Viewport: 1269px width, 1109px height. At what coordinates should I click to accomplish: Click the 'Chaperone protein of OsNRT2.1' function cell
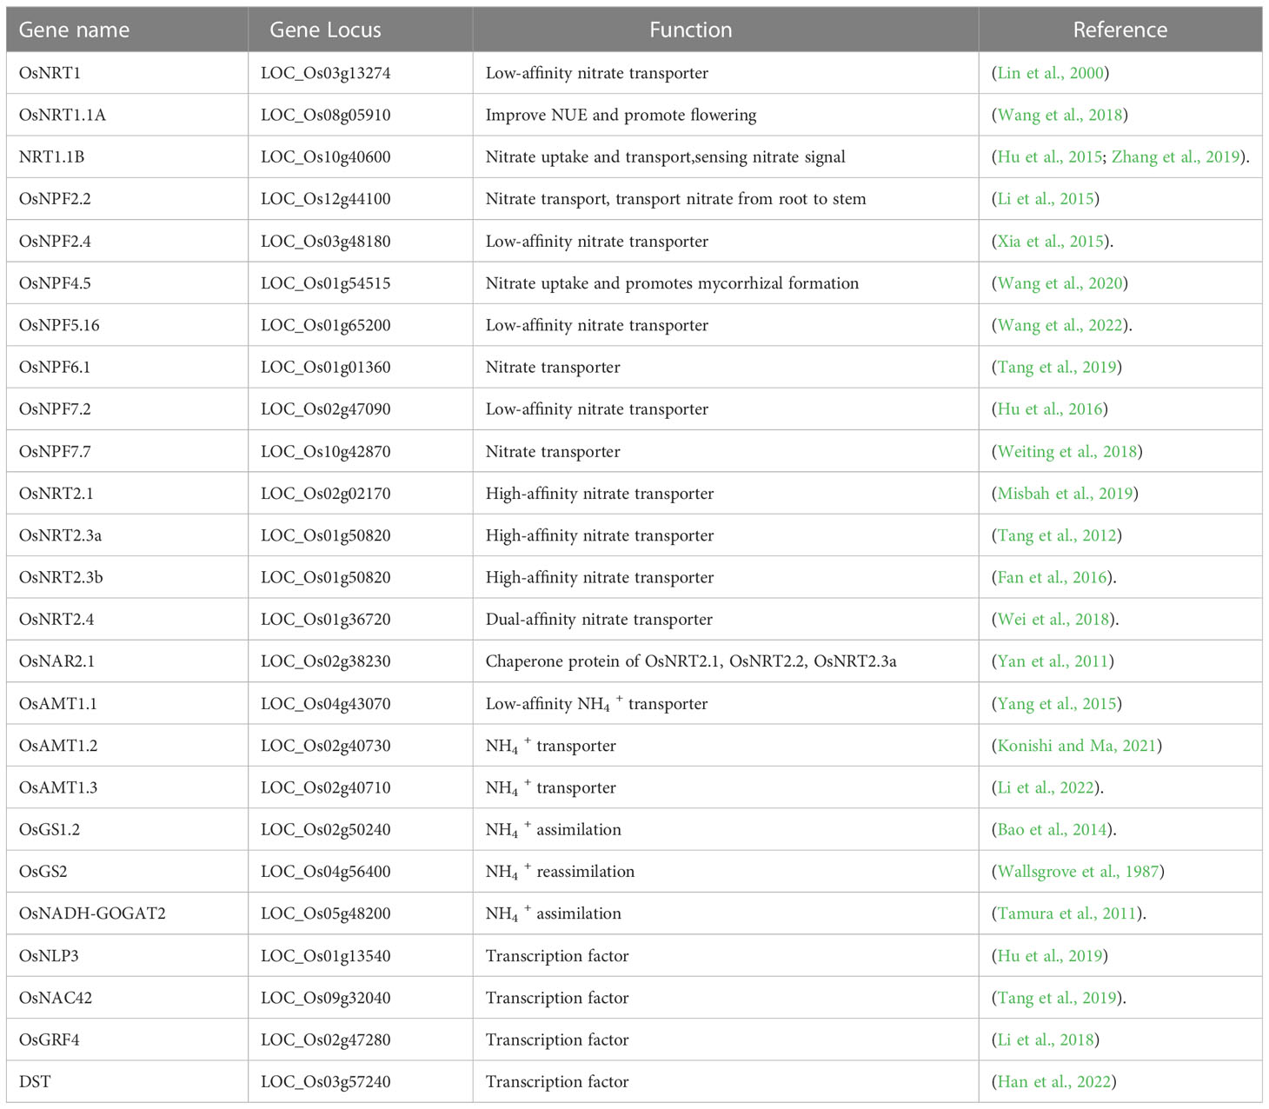pyautogui.click(x=726, y=661)
